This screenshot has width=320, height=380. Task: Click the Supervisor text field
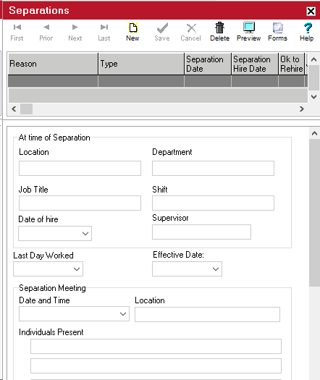coord(201,232)
